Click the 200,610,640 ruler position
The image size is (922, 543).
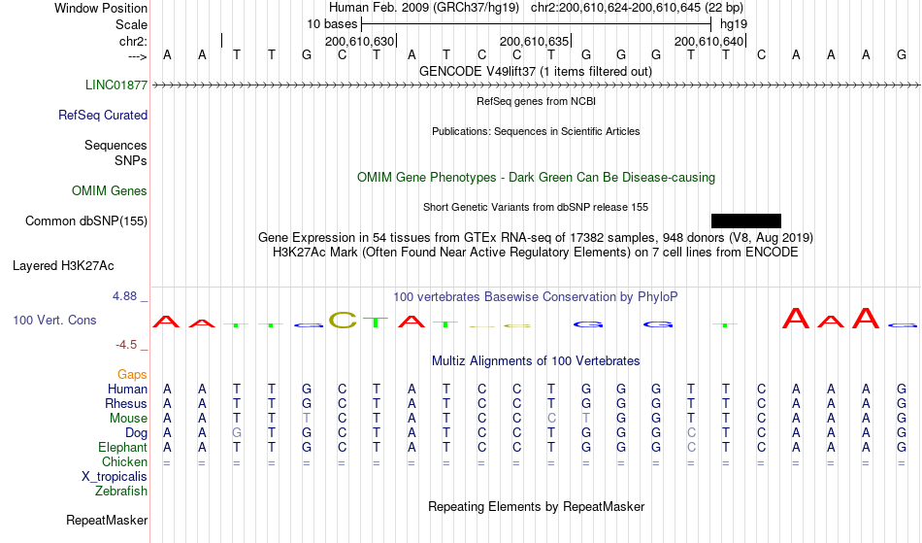(708, 42)
